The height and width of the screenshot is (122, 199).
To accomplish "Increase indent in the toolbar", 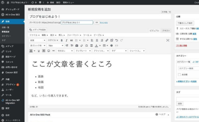I will coord(72,46).
